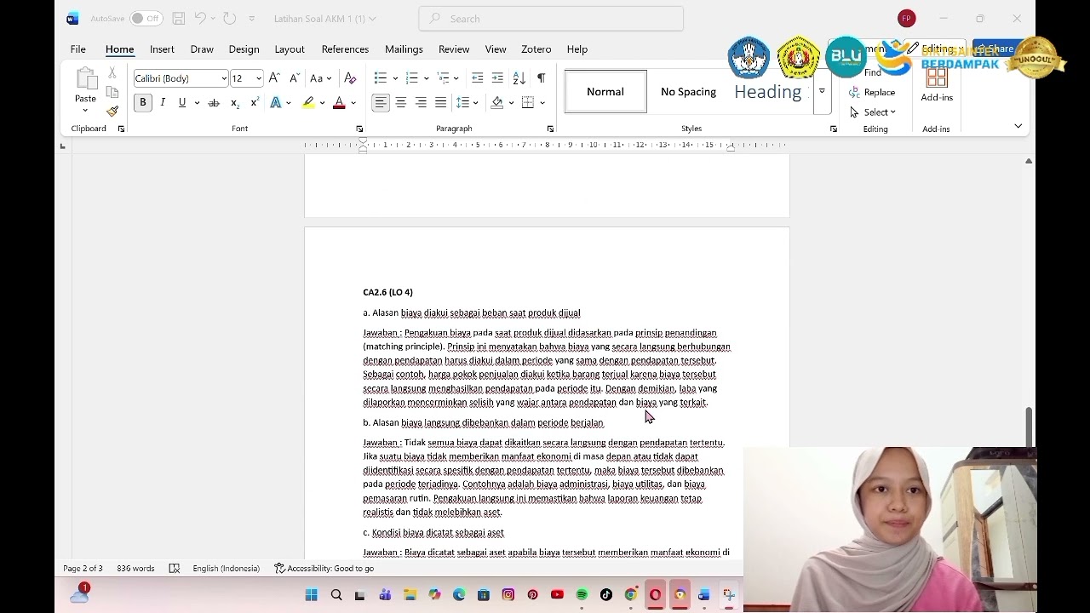Click the Cut scissors icon
This screenshot has width=1090, height=613.
coord(112,74)
